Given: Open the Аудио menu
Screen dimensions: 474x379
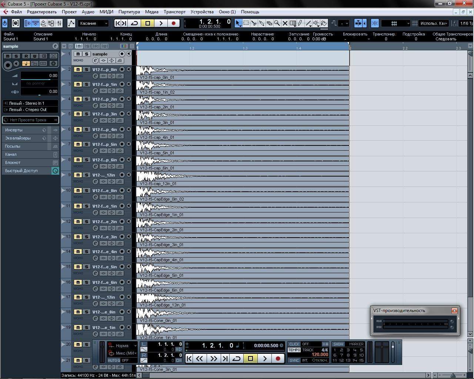Looking at the screenshot, I should tap(88, 12).
